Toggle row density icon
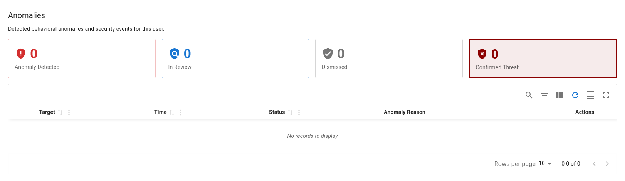Viewport: 625px width, 181px height. [591, 95]
